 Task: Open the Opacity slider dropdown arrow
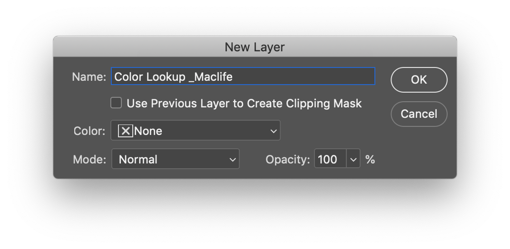[x=353, y=160]
